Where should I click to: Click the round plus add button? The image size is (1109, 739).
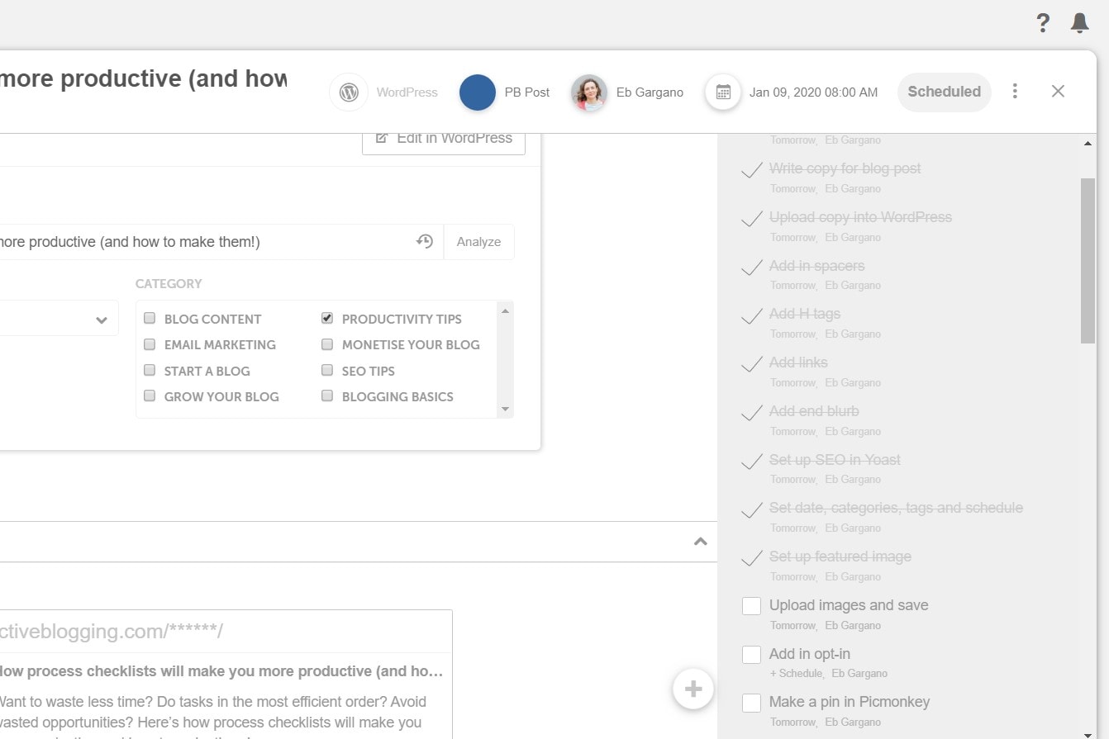coord(693,689)
